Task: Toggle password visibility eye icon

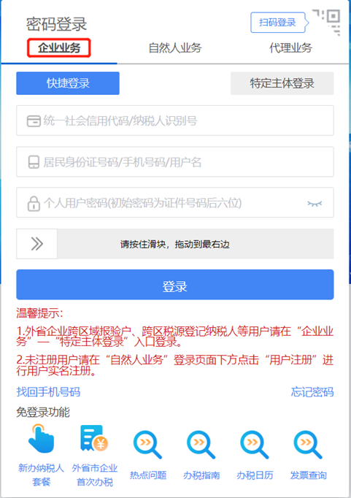Action: click(315, 203)
